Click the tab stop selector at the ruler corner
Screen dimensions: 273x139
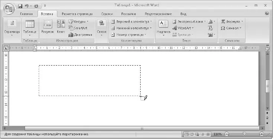click(x=6, y=48)
